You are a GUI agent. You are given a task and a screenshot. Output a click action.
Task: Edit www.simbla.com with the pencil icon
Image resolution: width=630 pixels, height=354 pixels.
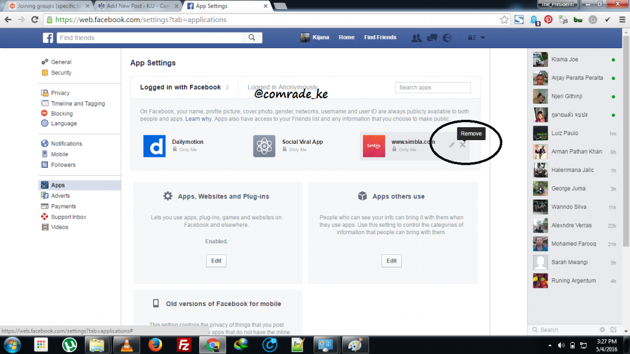click(452, 145)
